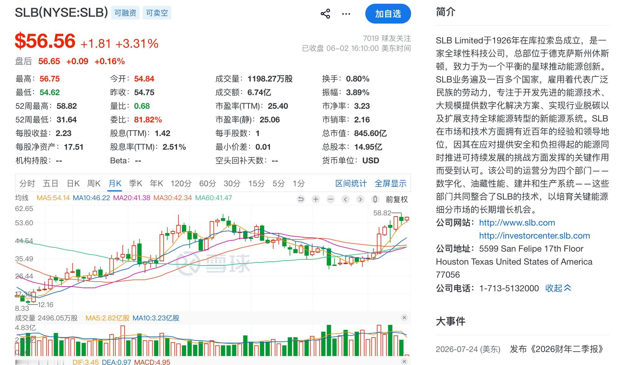Click the 加自选 button
Screen dimensions: 621x365
pyautogui.click(x=388, y=14)
